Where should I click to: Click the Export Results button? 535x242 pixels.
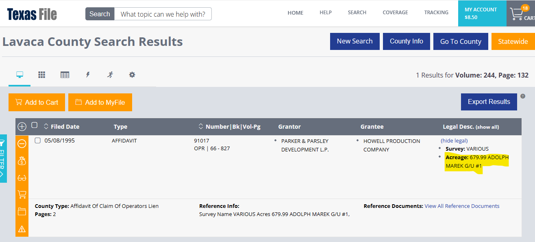(x=489, y=102)
